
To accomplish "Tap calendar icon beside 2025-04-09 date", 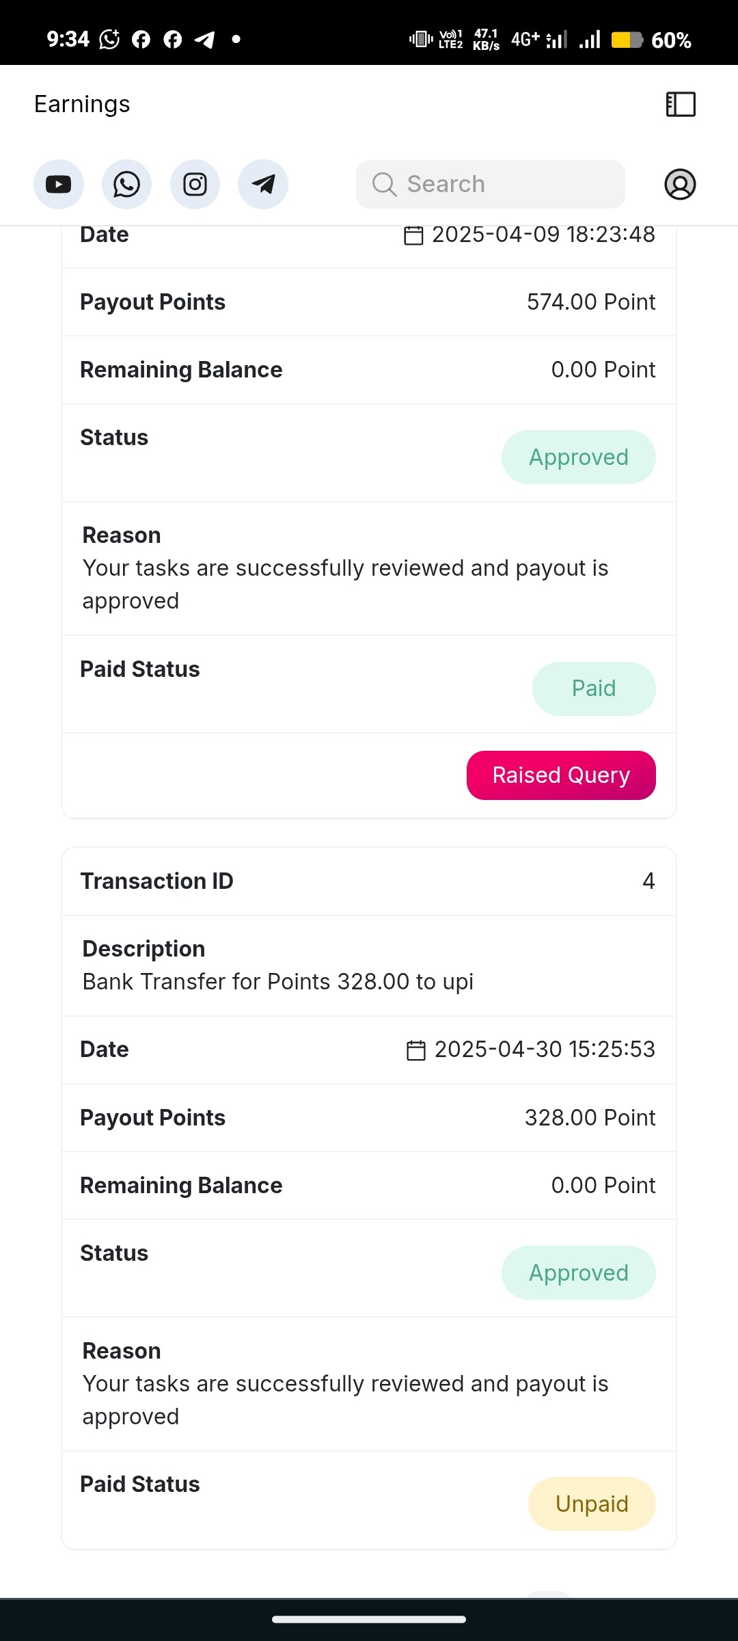I will (413, 235).
